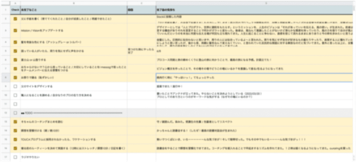Click the header cell of column B
This screenshot has height=162, width=356.
click(x=74, y=10)
